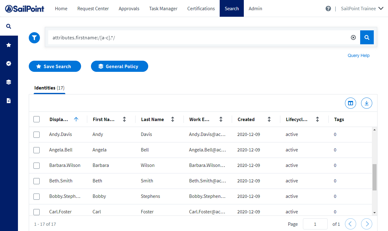Open the policies layers icon in the sidebar
The width and height of the screenshot is (388, 231).
pos(9,82)
